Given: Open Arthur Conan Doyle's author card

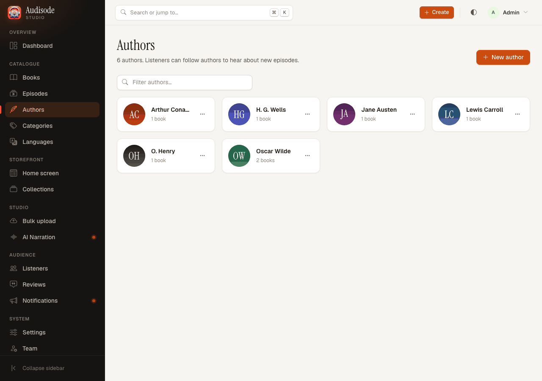Looking at the screenshot, I should point(166,114).
